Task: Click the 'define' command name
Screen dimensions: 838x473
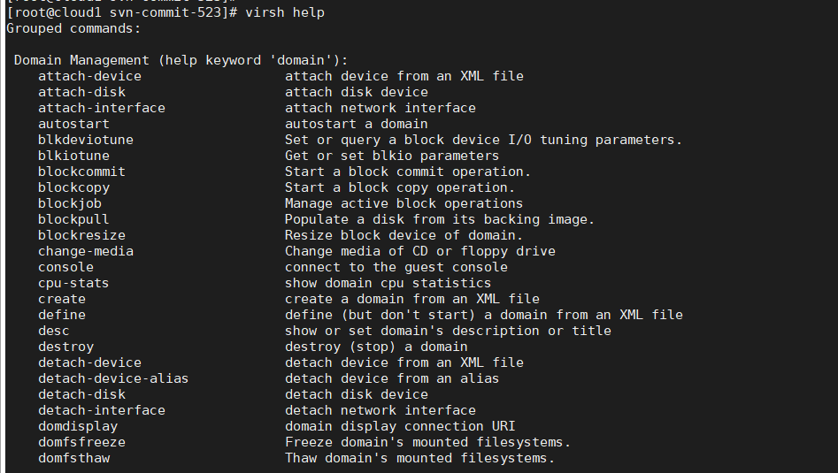Action: tap(62, 315)
